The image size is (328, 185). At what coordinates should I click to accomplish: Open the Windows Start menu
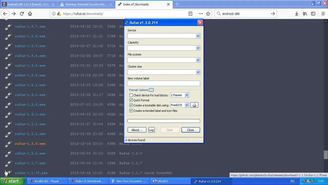coord(12,181)
